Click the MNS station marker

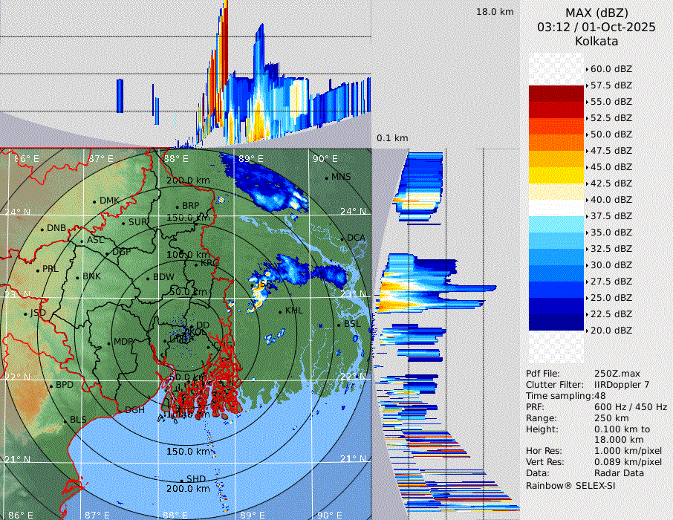coord(326,177)
